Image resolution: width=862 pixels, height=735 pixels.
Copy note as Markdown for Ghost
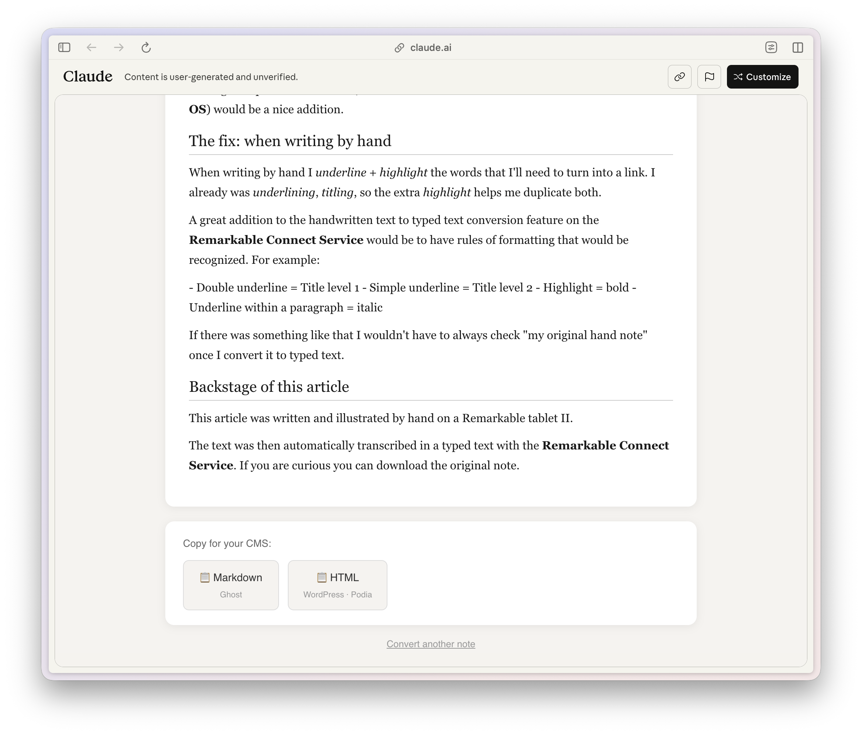231,585
